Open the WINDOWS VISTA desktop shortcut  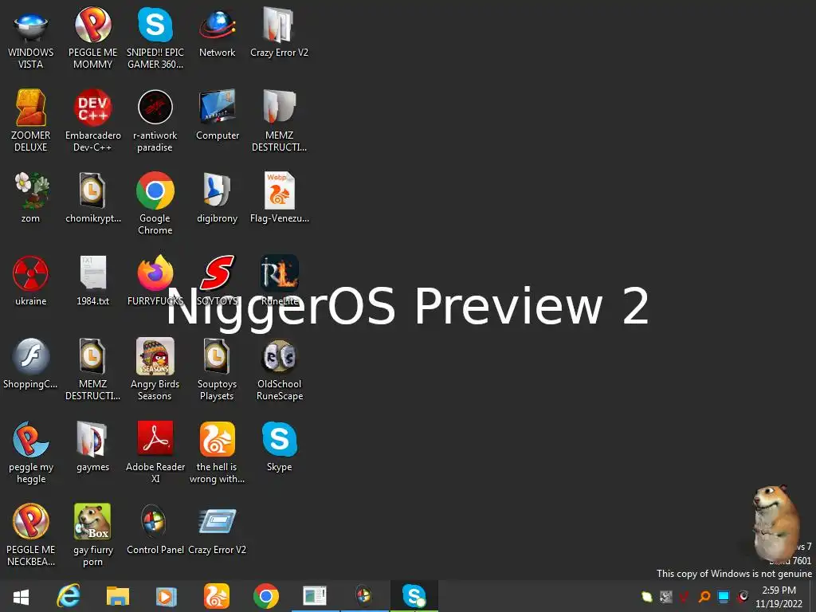pos(30,37)
